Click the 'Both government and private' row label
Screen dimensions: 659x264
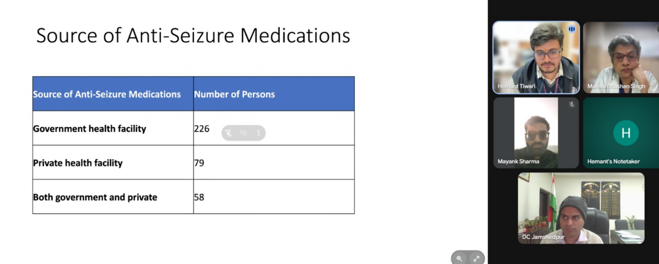click(x=95, y=197)
